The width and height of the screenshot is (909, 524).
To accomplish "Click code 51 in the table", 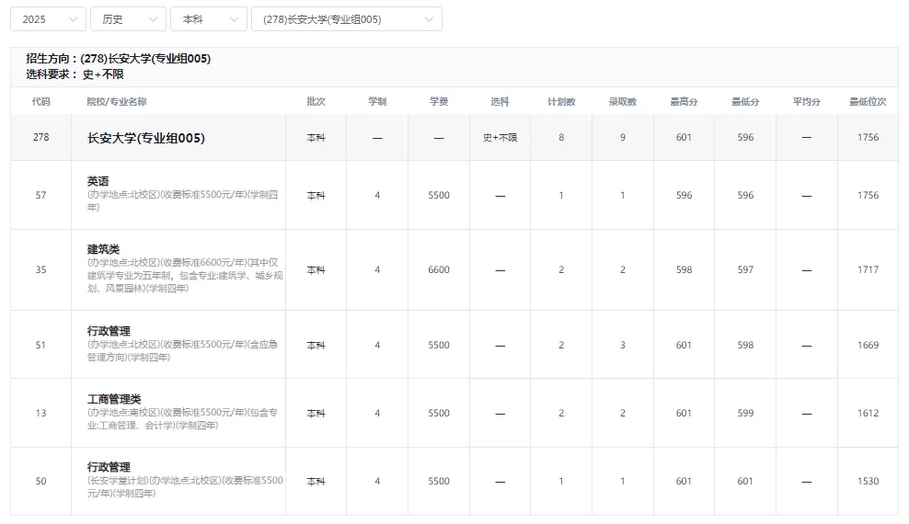I will (40, 345).
